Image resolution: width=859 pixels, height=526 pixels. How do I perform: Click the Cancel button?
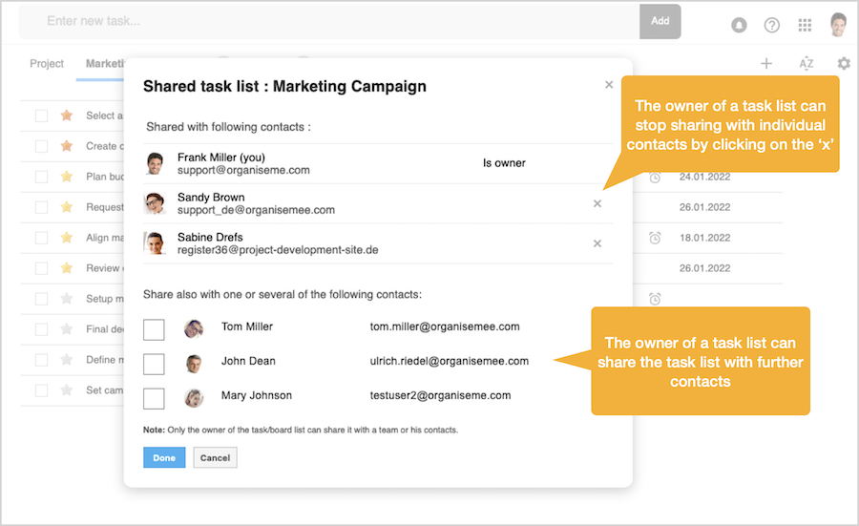click(215, 458)
